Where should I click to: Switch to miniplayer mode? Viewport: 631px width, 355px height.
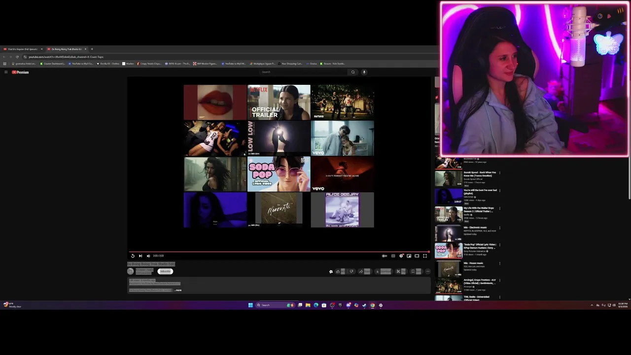pyautogui.click(x=409, y=256)
